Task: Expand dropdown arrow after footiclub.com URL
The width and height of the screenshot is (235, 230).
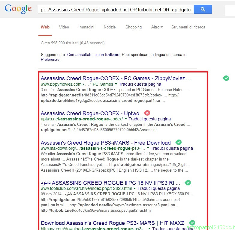Action: [x=135, y=188]
